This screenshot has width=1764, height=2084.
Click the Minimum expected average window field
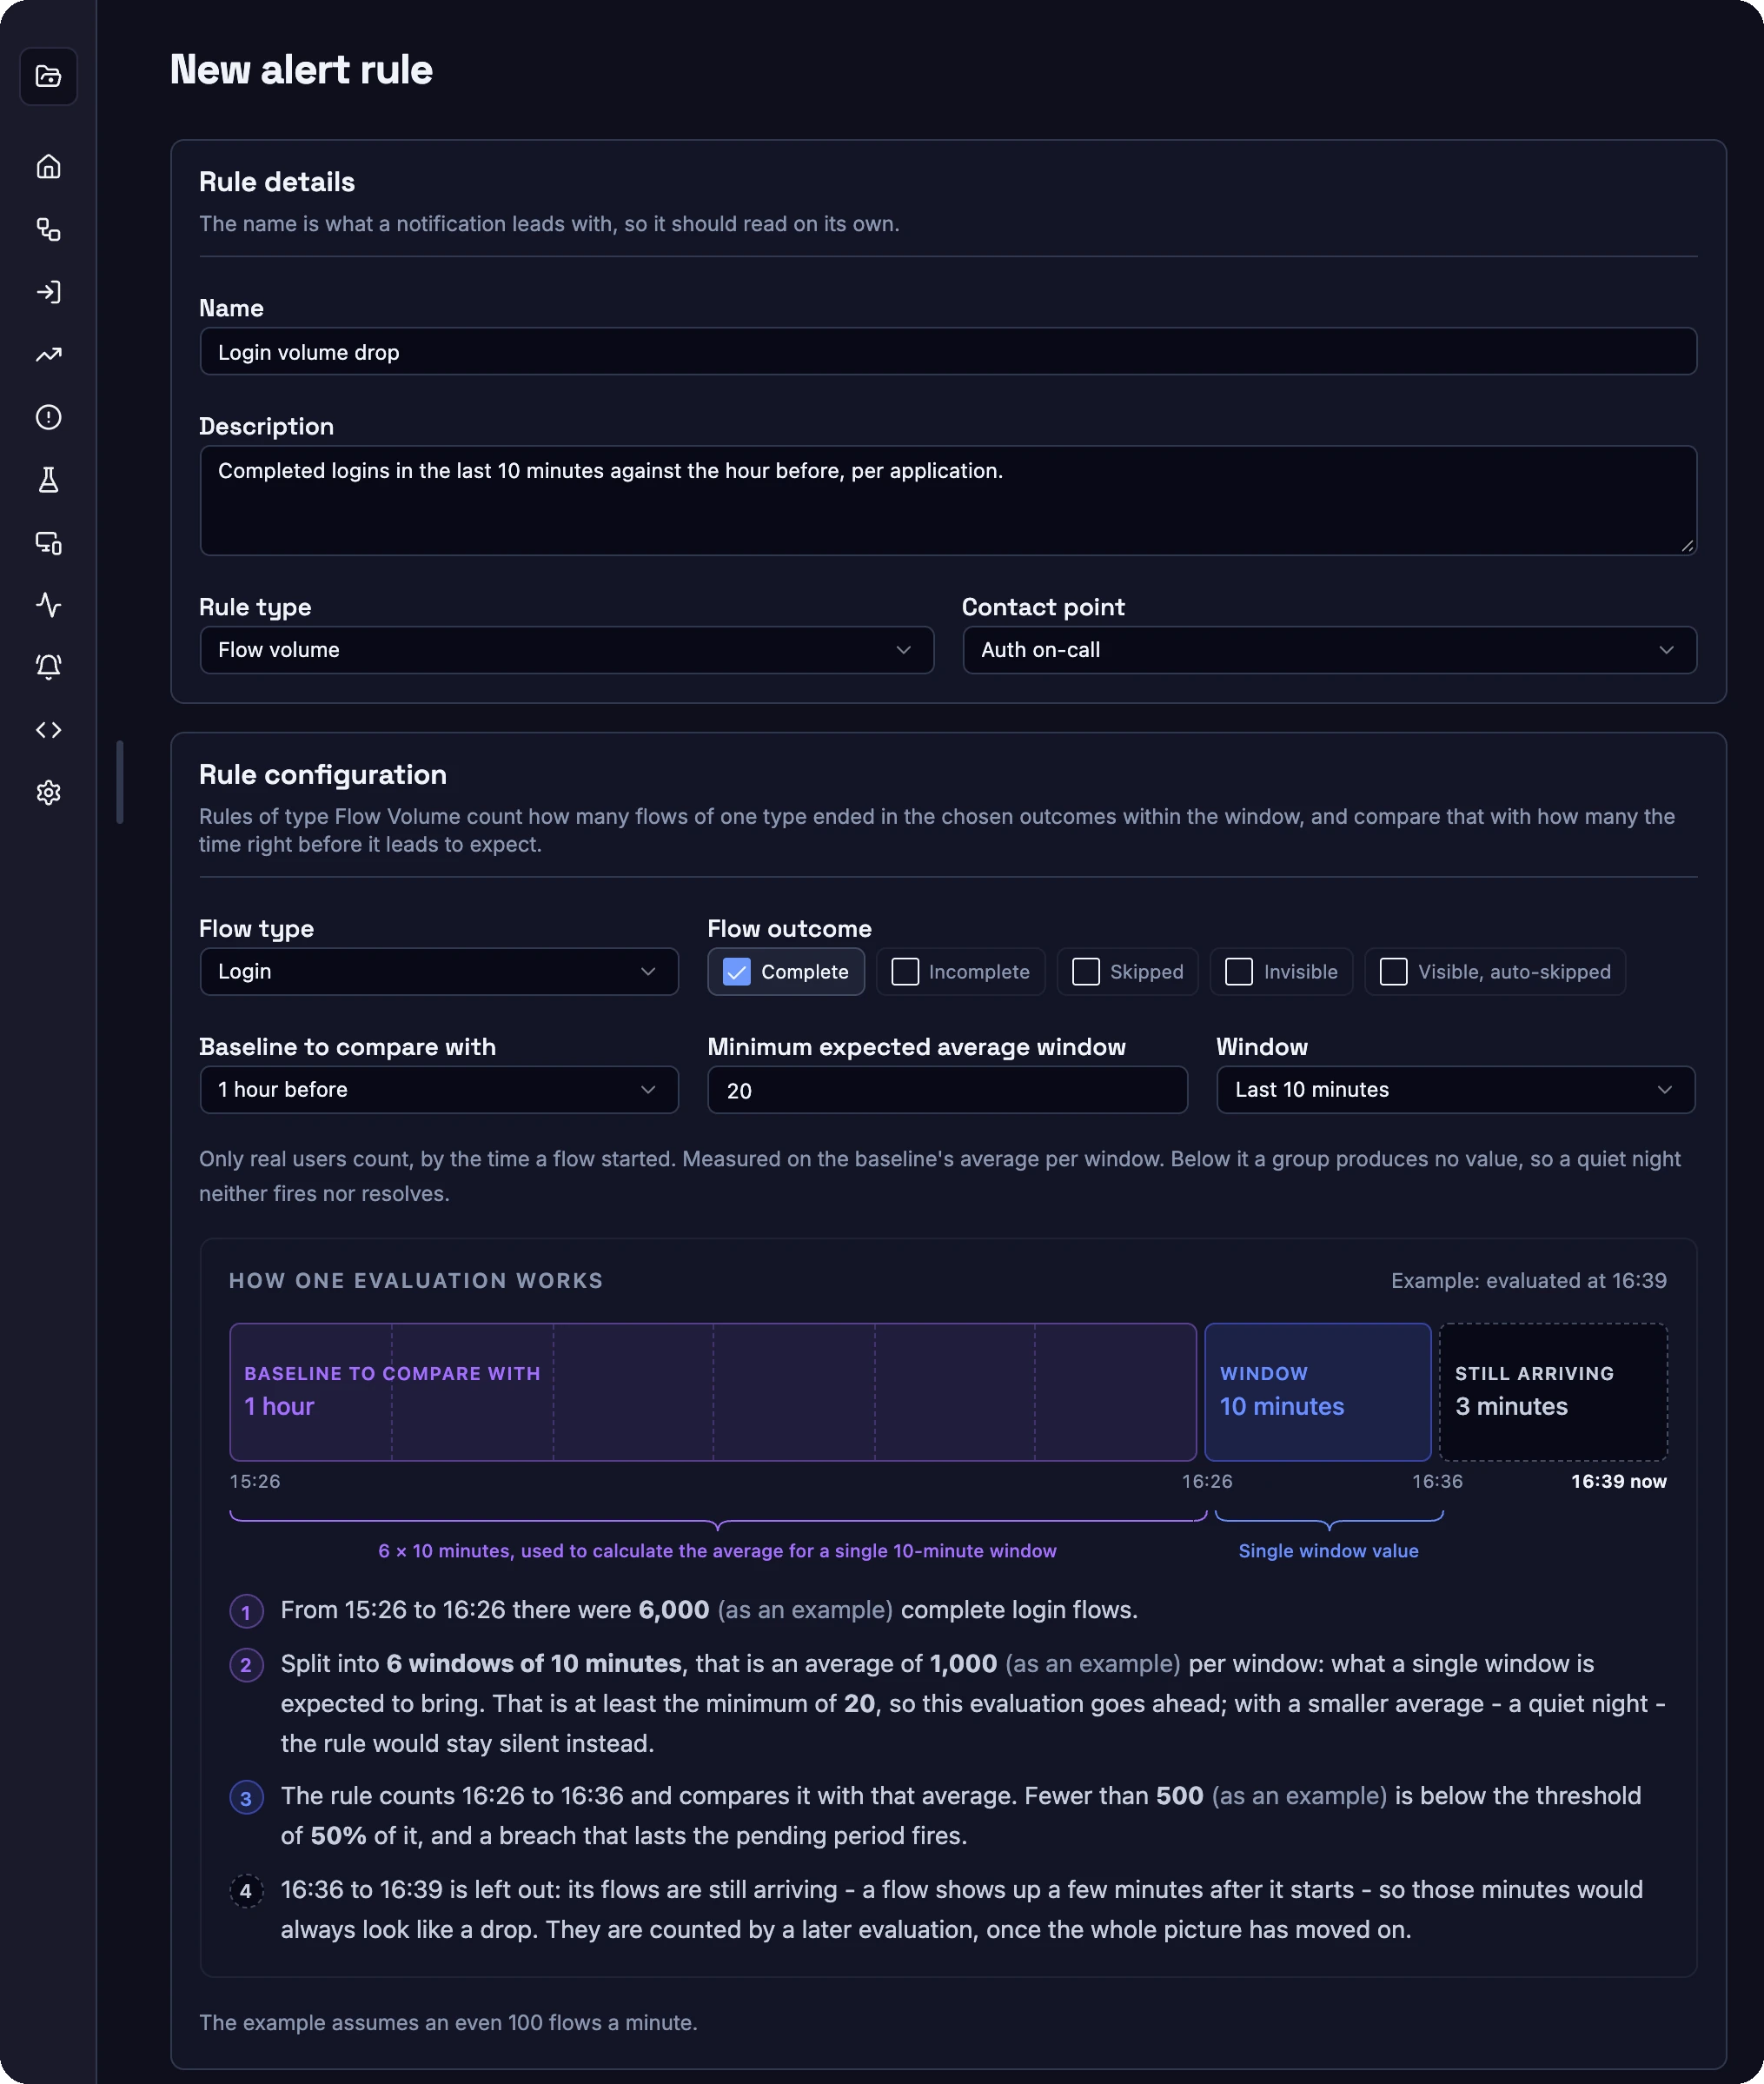click(948, 1090)
